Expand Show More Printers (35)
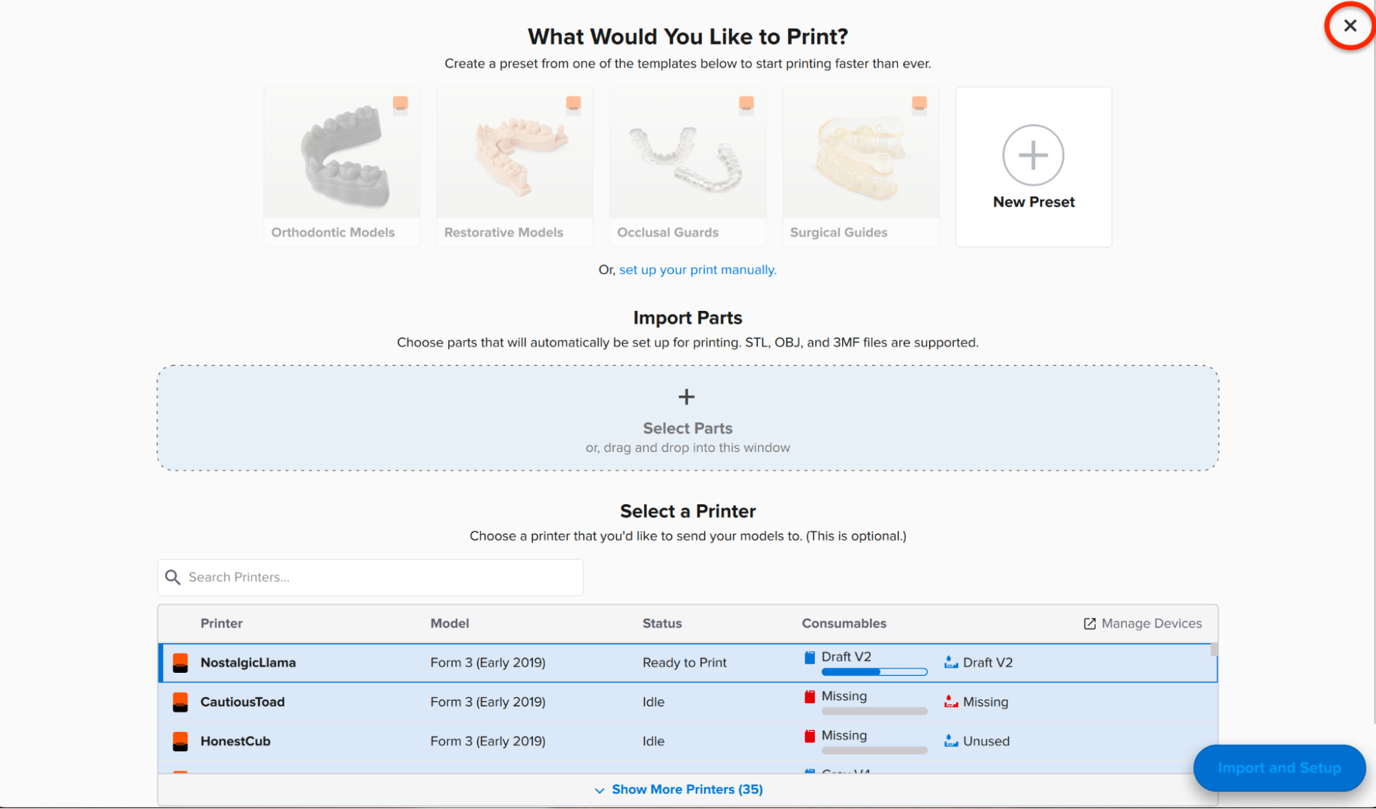The height and width of the screenshot is (809, 1376). (x=679, y=789)
